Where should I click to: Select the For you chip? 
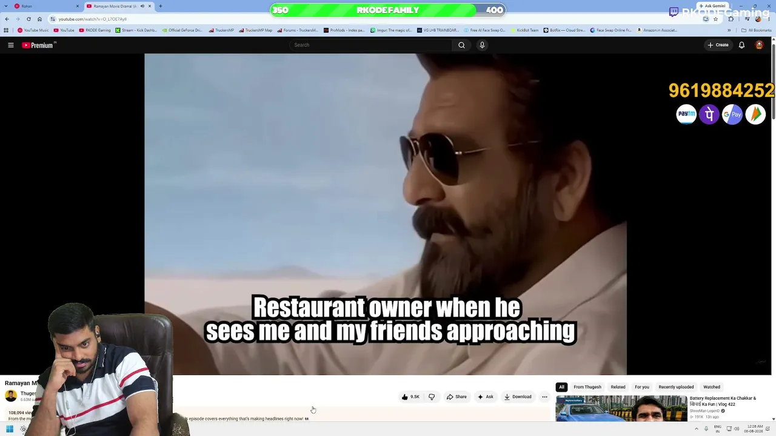(x=642, y=387)
